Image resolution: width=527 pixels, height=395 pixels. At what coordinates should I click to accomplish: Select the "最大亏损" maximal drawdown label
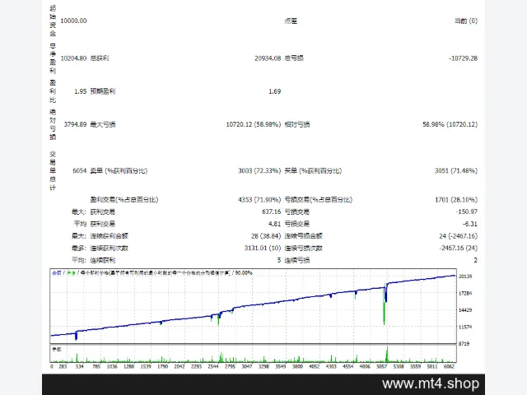click(x=102, y=124)
